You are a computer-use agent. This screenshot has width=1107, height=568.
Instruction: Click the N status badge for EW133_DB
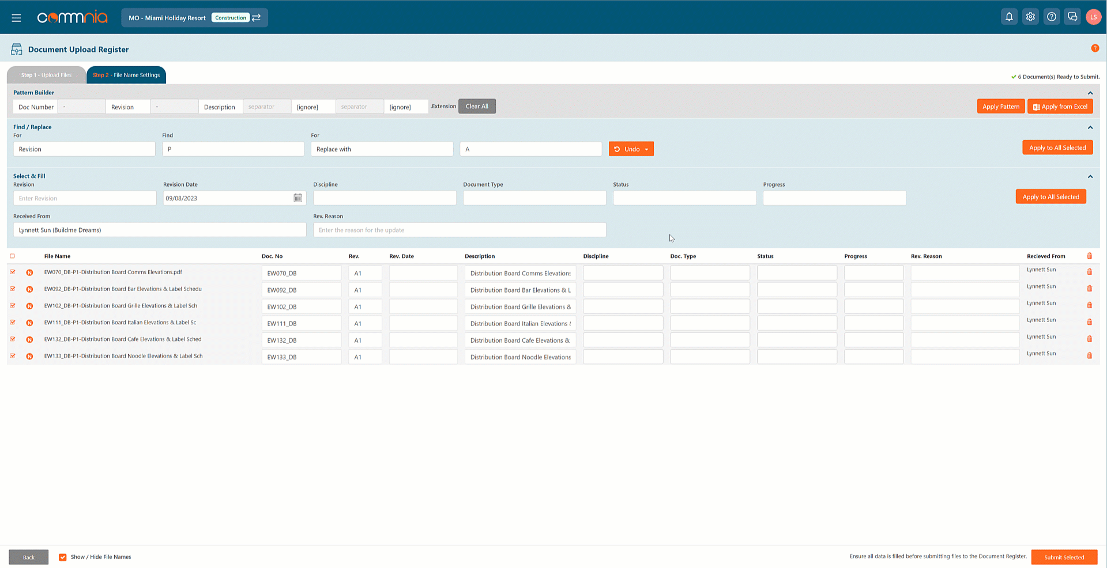pos(29,357)
